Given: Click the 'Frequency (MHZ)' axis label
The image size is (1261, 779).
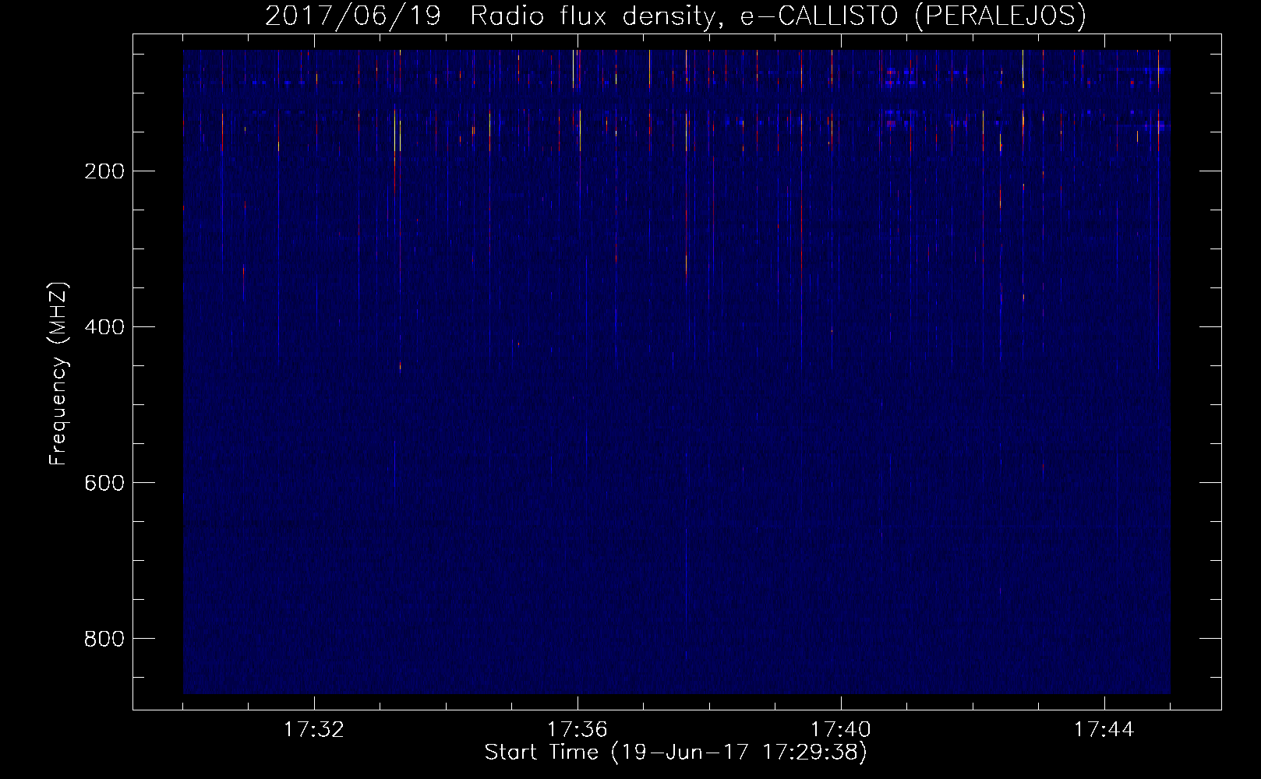Looking at the screenshot, I should (58, 374).
